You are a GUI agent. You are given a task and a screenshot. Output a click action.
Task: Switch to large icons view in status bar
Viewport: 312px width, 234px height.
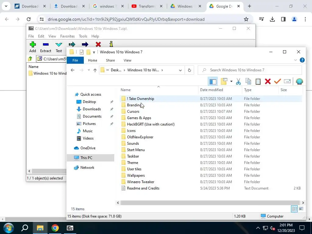[x=301, y=209]
